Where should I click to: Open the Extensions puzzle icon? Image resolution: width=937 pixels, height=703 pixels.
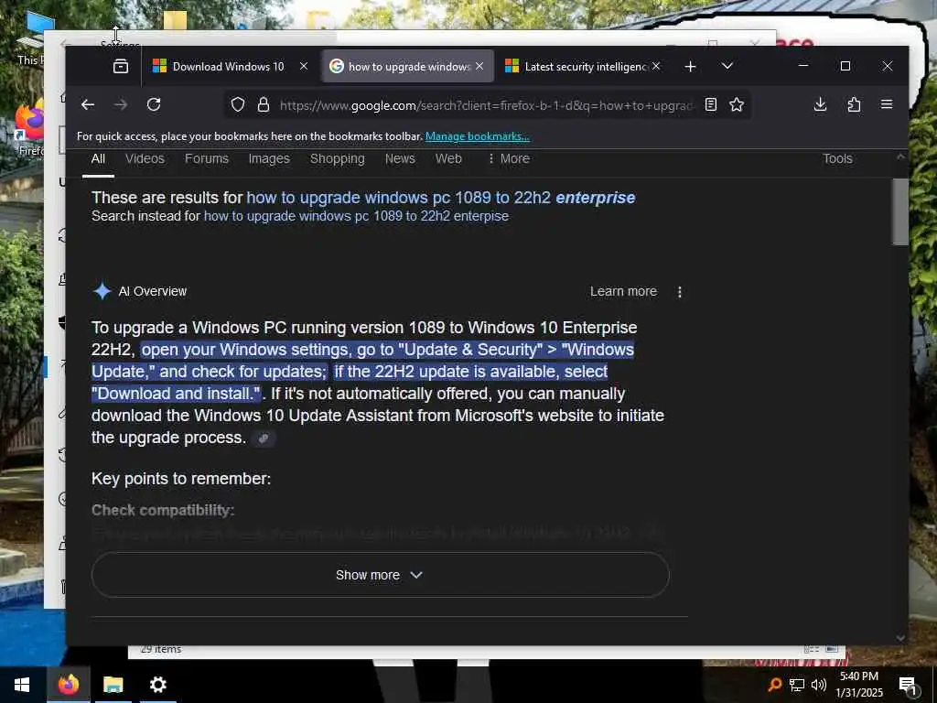tap(854, 104)
